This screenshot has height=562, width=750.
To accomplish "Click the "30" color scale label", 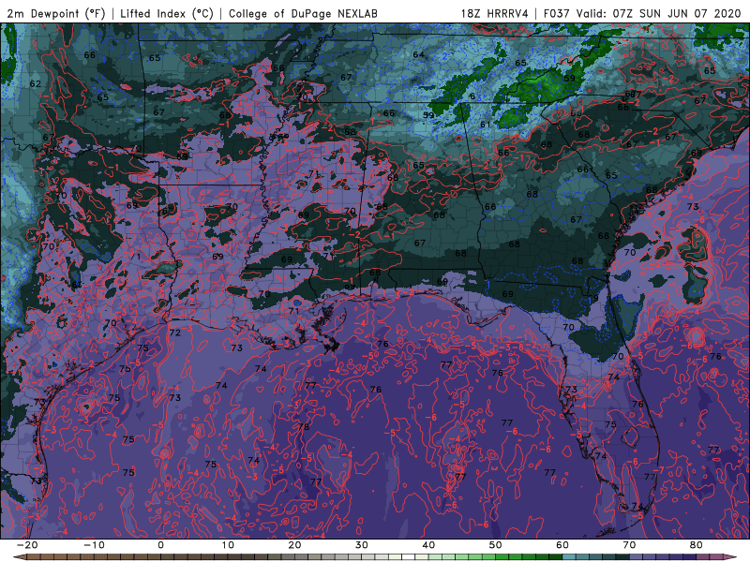I will click(x=362, y=545).
